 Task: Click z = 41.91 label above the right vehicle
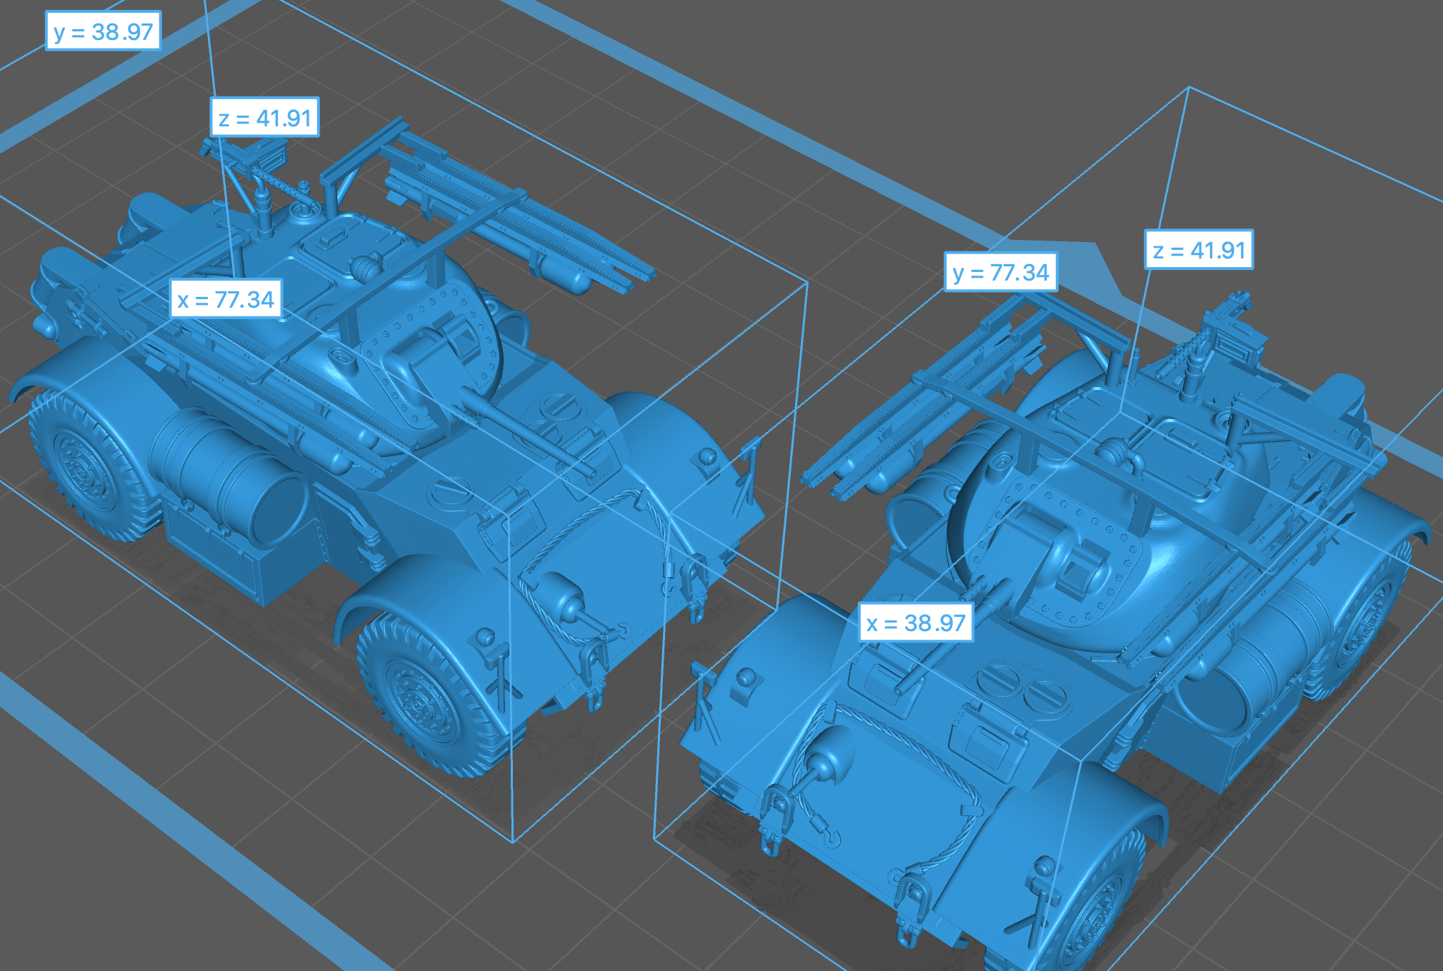tap(1199, 250)
